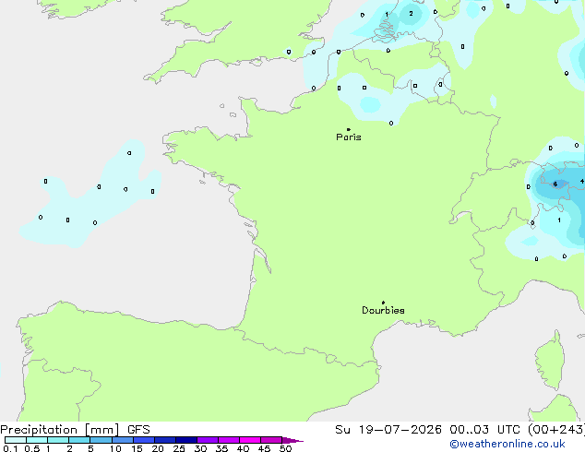The image size is (585, 452).
Task: Click the '2' precipitation value over the Netherlands
Action: [411, 14]
